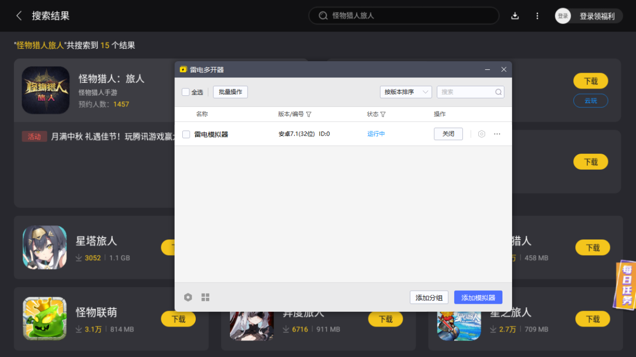Open the 每日任务 floating badge
The image size is (636, 357).
pos(625,285)
